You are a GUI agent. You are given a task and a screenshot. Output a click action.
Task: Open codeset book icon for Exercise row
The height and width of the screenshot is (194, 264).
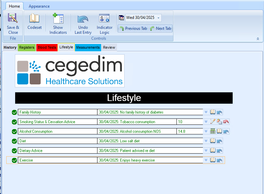tap(213, 160)
